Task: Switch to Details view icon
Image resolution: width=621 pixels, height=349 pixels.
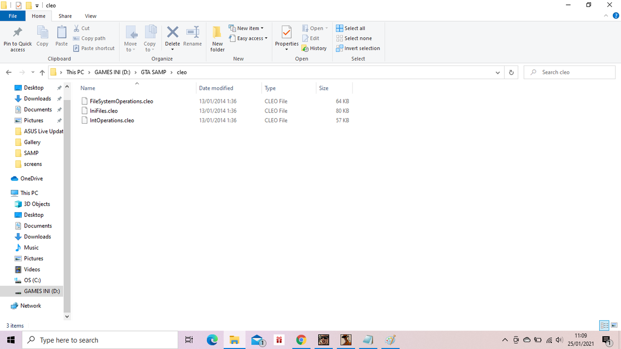Action: pos(604,325)
